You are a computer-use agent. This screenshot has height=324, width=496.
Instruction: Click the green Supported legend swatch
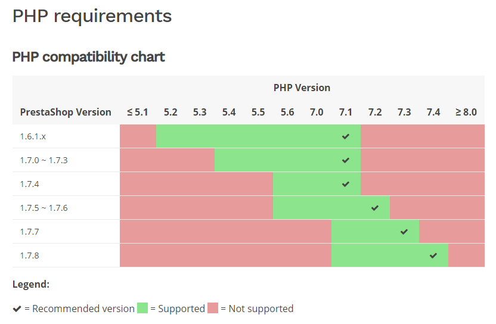[142, 309]
